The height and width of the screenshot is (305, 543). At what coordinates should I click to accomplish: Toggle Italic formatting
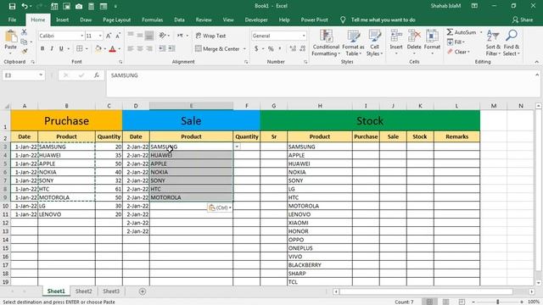[52, 49]
